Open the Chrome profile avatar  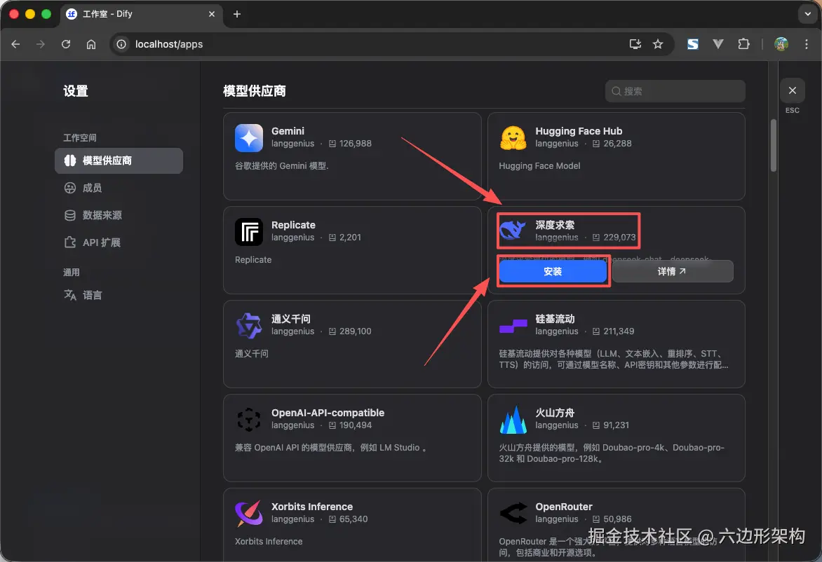click(x=781, y=44)
